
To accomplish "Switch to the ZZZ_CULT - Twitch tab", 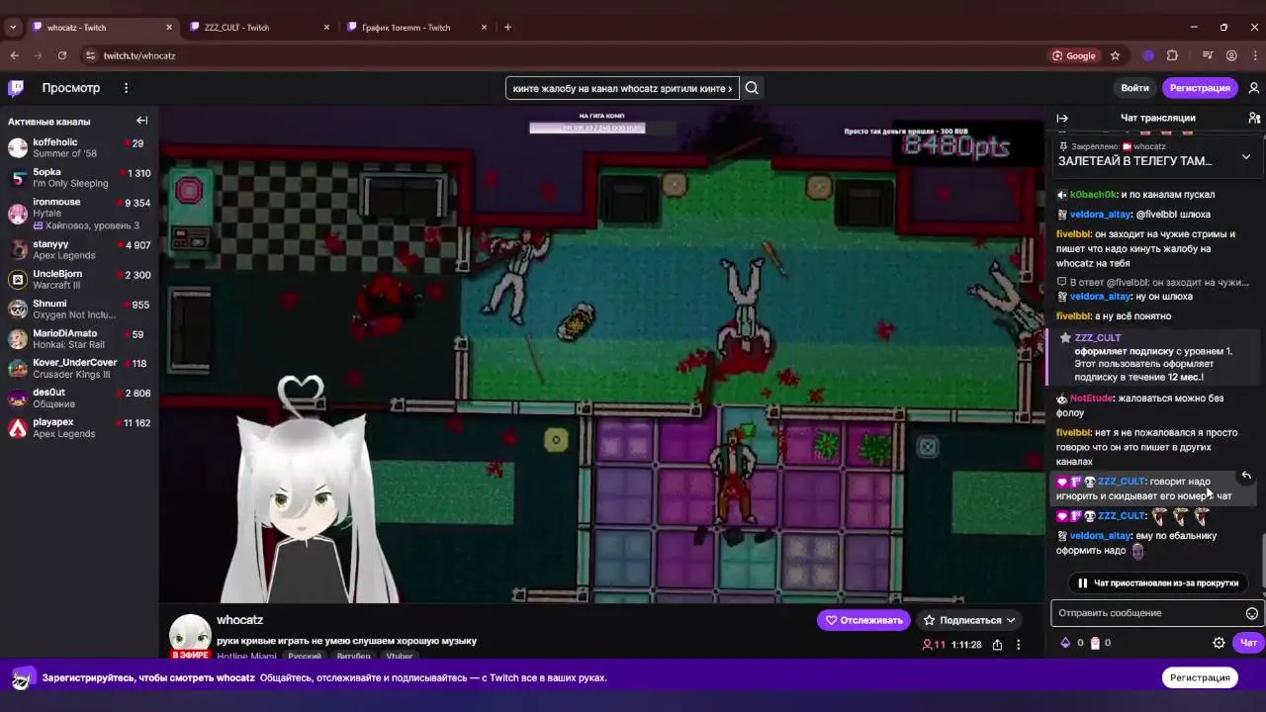I will tap(259, 27).
